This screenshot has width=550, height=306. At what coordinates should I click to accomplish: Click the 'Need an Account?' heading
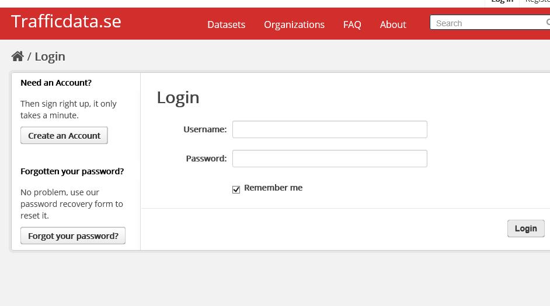56,83
